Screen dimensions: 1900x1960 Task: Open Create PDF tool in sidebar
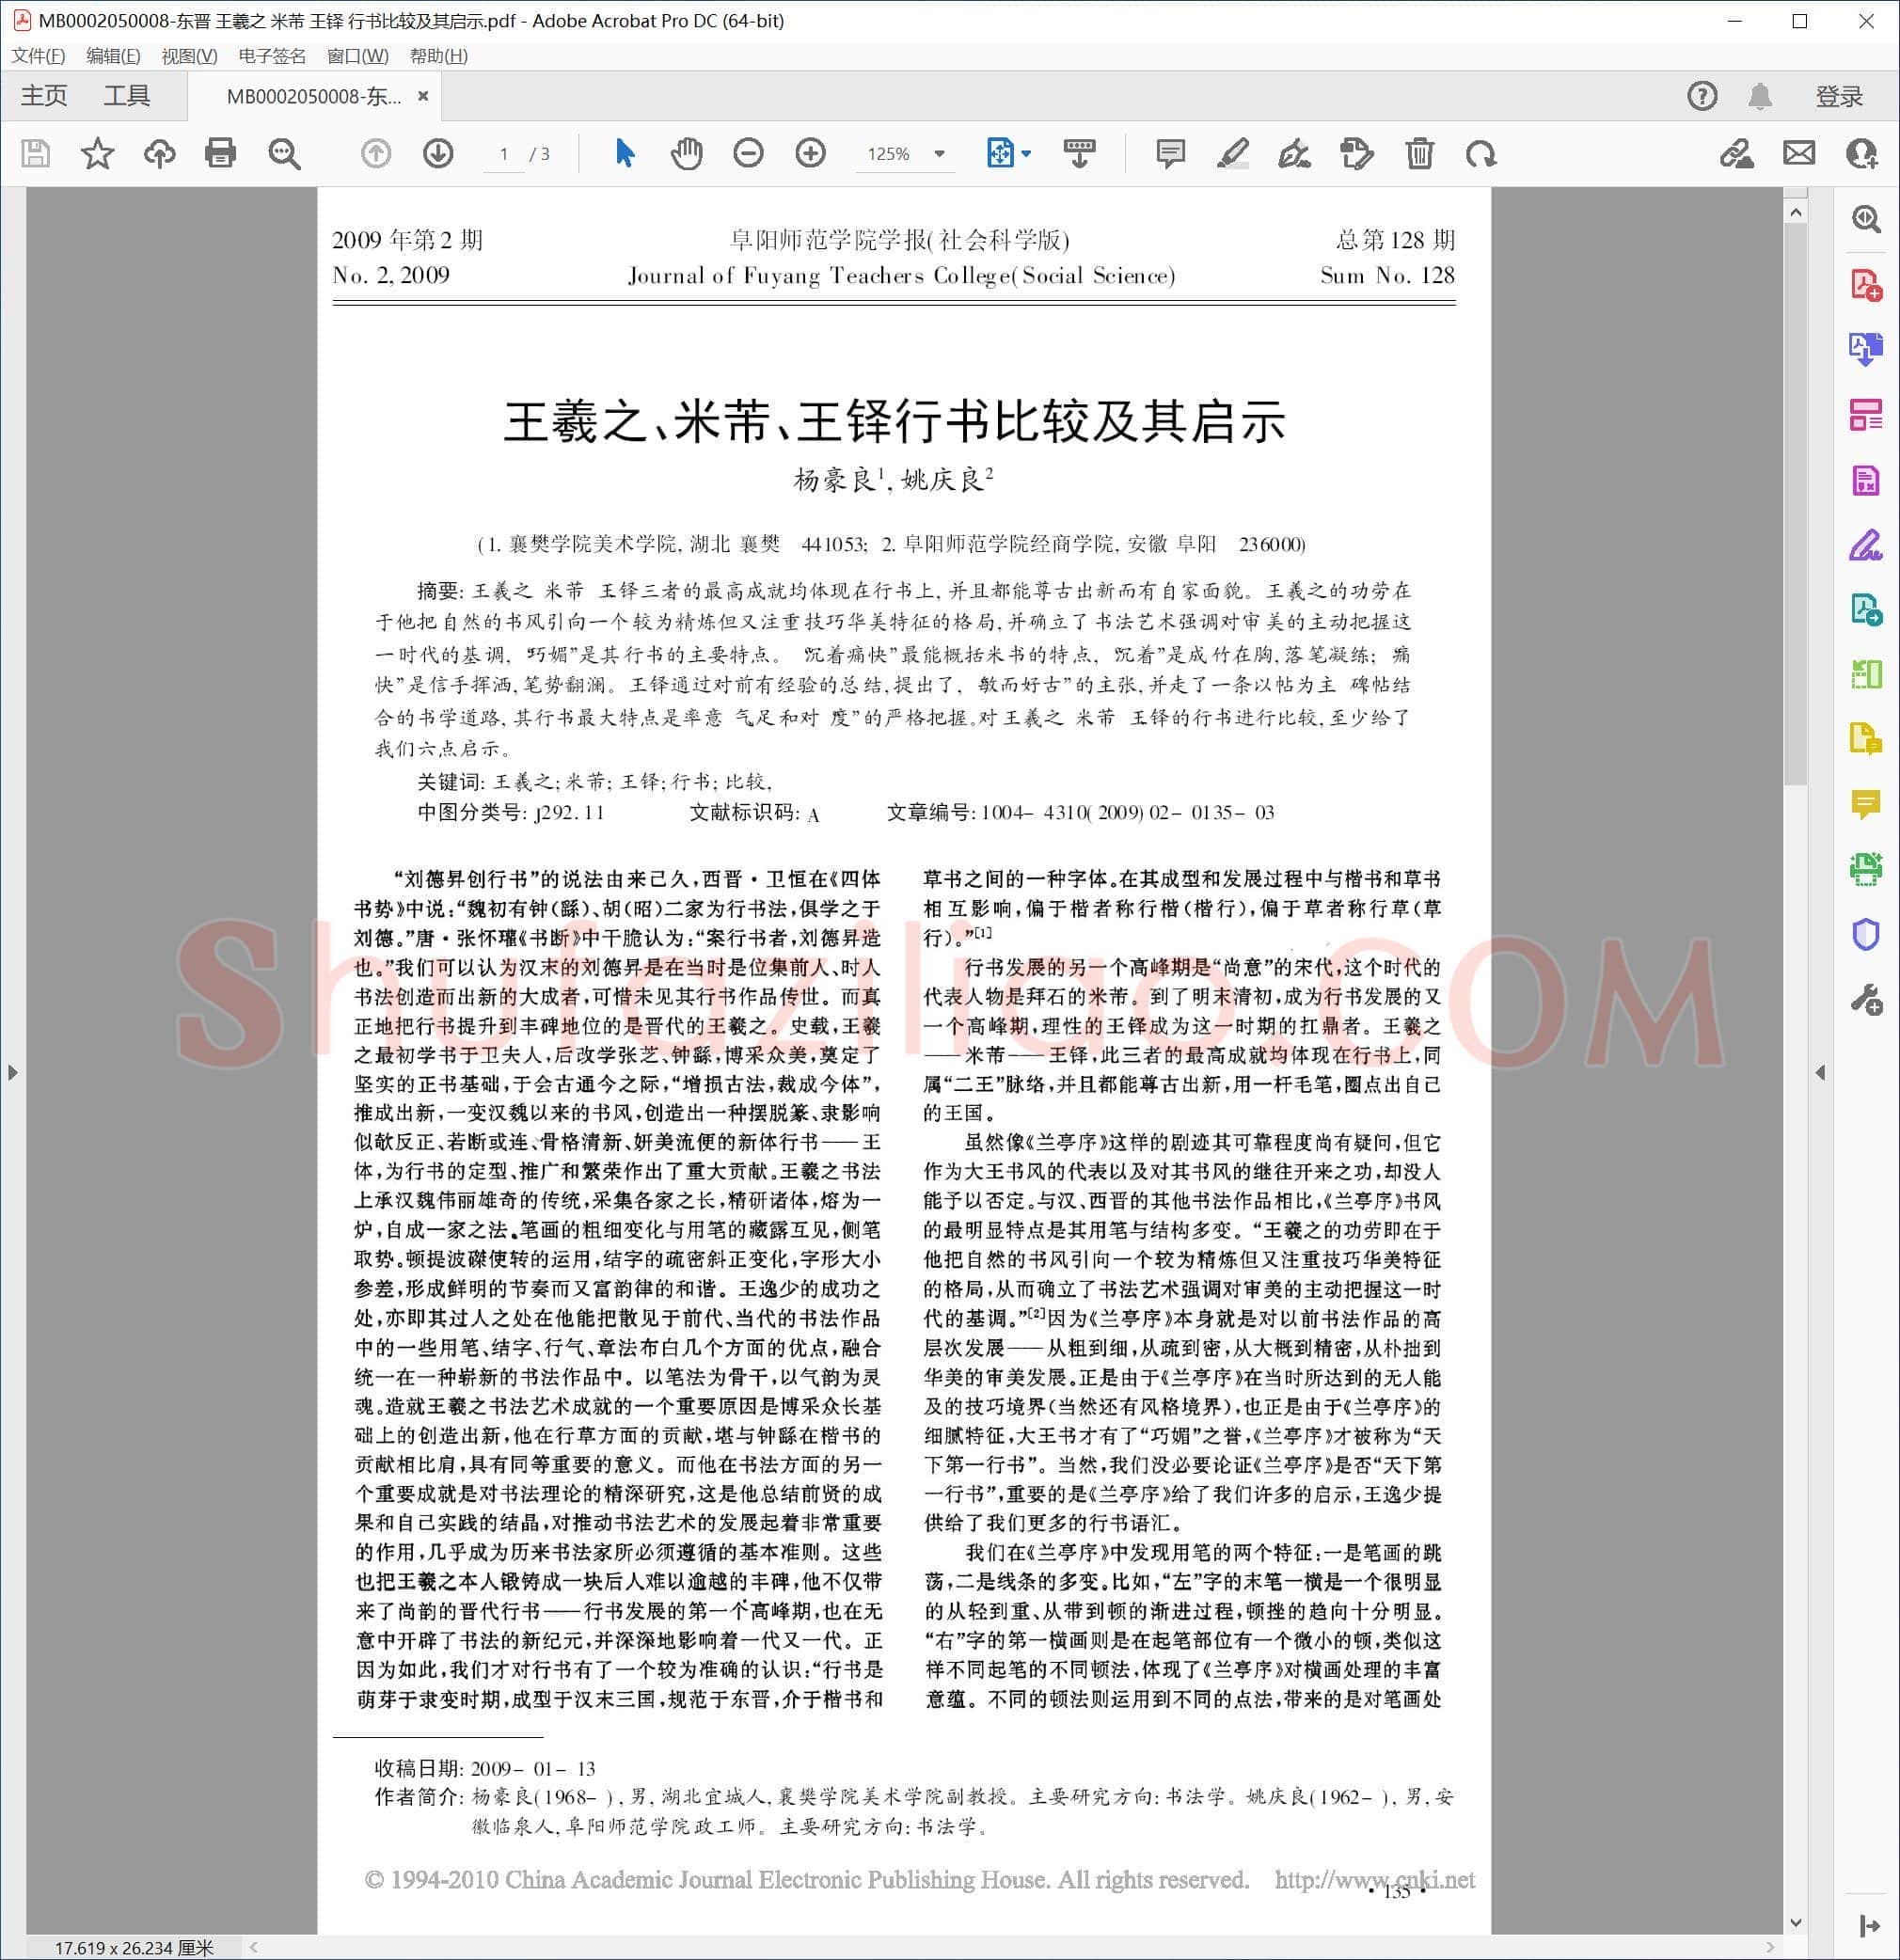(x=1866, y=284)
